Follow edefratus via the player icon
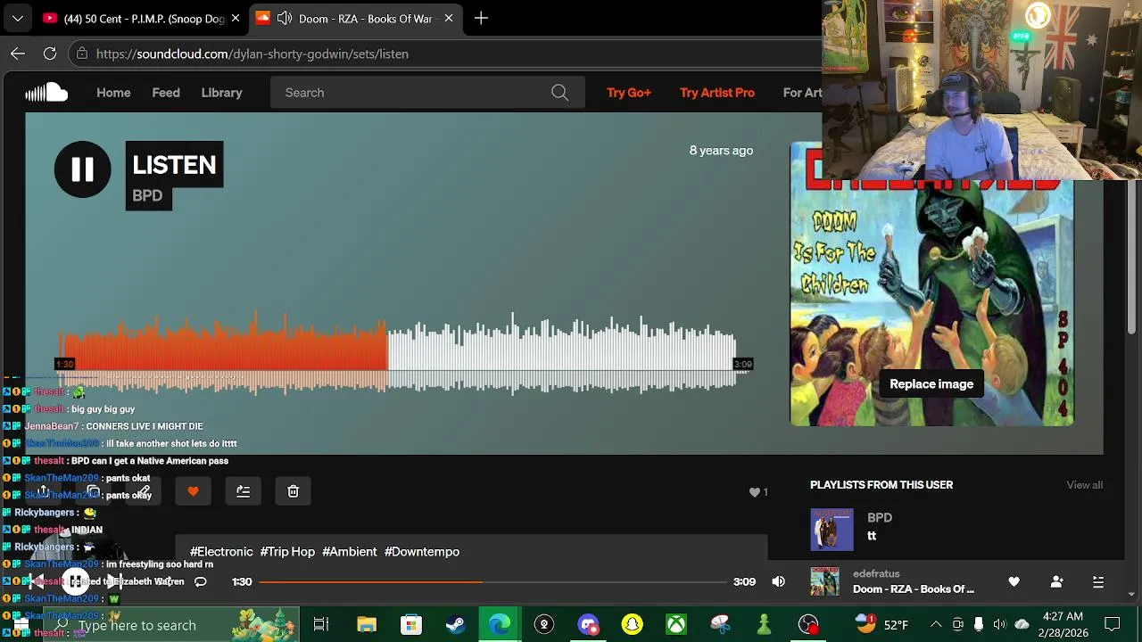The height and width of the screenshot is (642, 1142). (x=1057, y=581)
